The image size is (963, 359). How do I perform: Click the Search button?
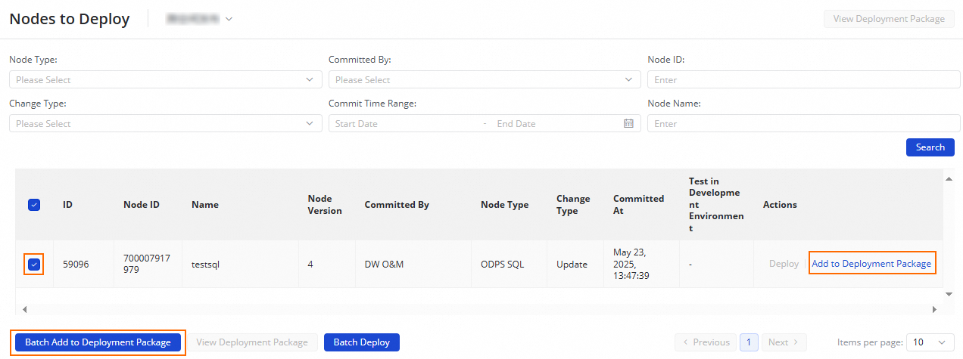[x=930, y=147]
